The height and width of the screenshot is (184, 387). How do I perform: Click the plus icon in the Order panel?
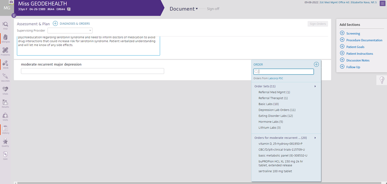tap(316, 64)
